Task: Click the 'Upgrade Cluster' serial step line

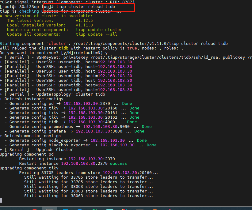Action: (x=36, y=150)
